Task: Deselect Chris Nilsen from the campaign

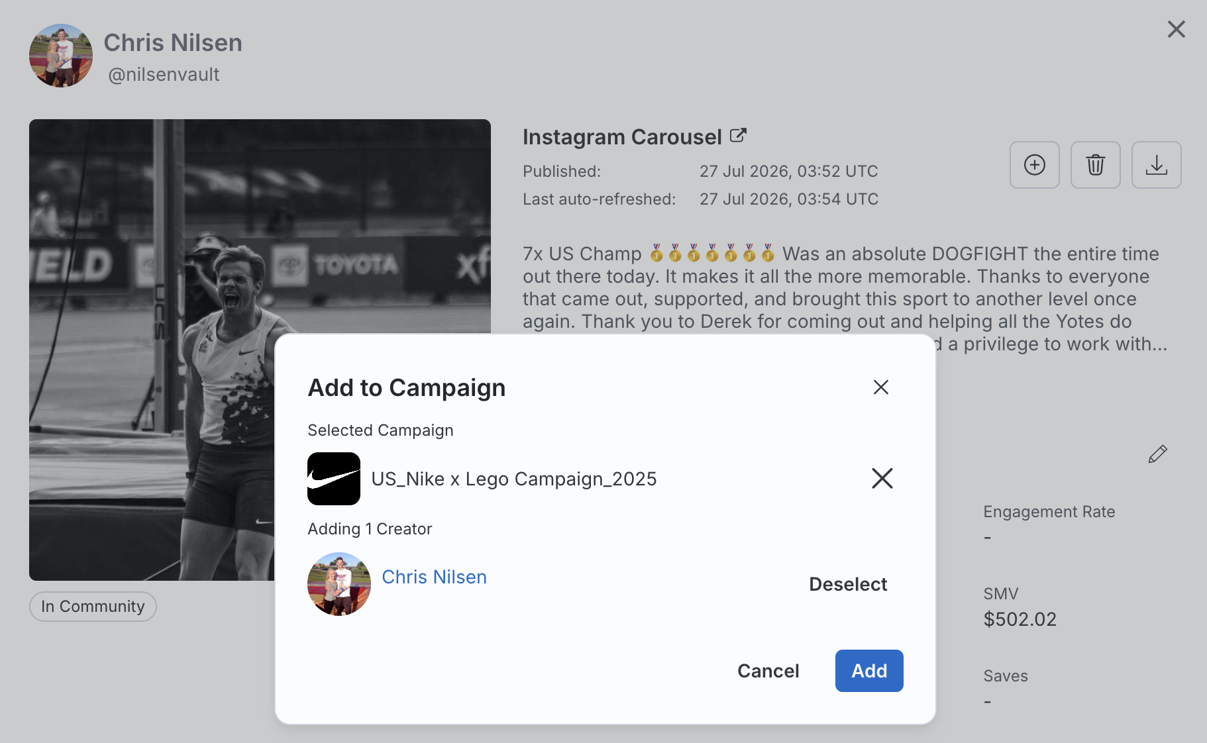Action: pos(848,584)
